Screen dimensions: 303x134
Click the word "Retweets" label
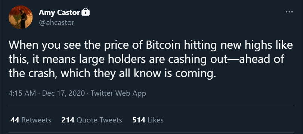point(36,120)
